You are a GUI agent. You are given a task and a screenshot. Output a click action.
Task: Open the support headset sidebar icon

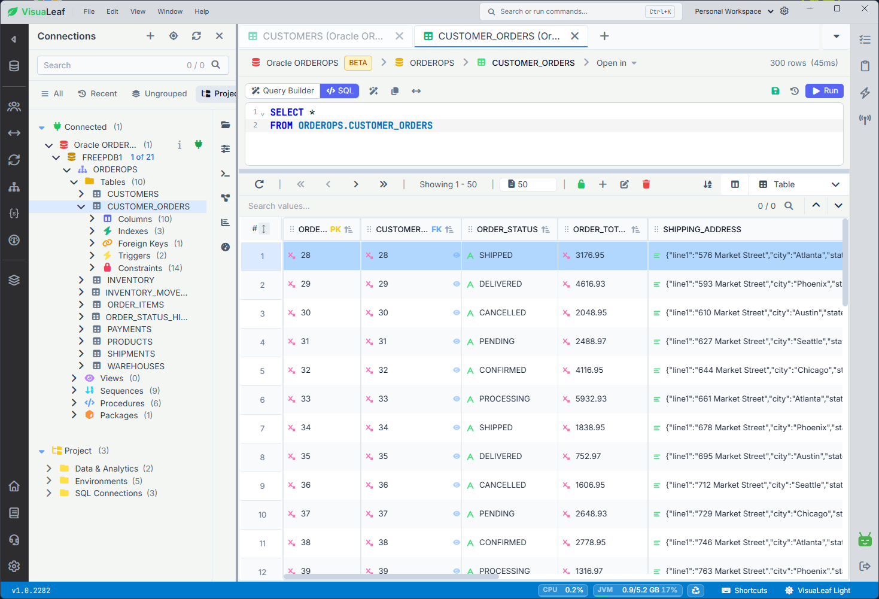coord(14,540)
